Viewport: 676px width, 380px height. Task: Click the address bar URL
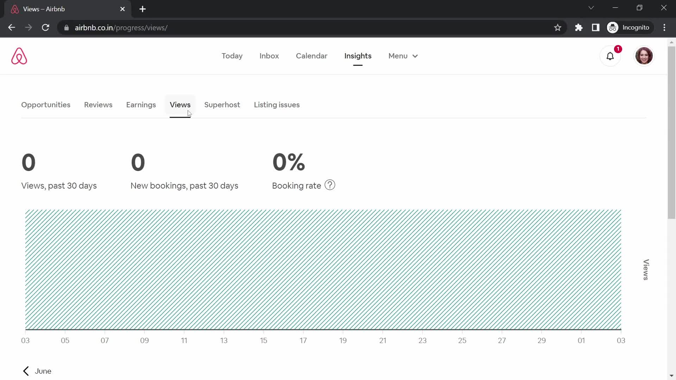[121, 28]
